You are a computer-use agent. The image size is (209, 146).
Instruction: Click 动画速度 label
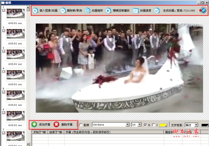point(146,11)
